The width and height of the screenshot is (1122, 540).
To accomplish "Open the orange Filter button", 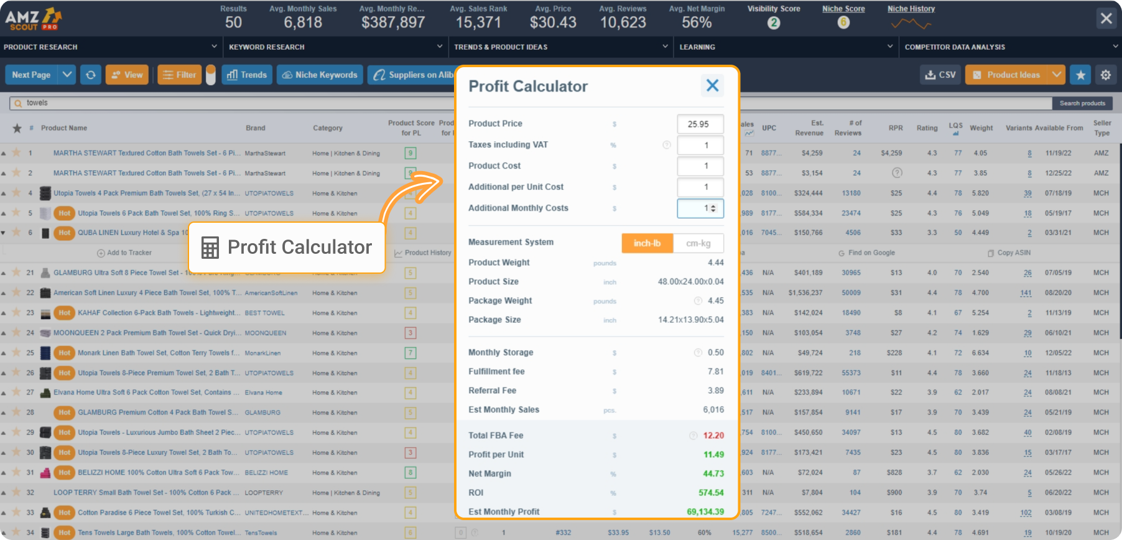I will [x=180, y=75].
